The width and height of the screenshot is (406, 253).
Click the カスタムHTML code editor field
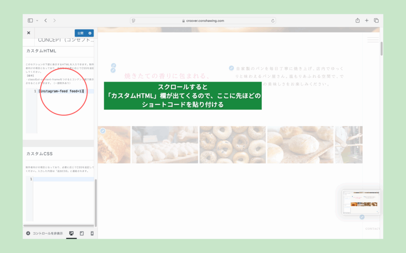pos(60,111)
